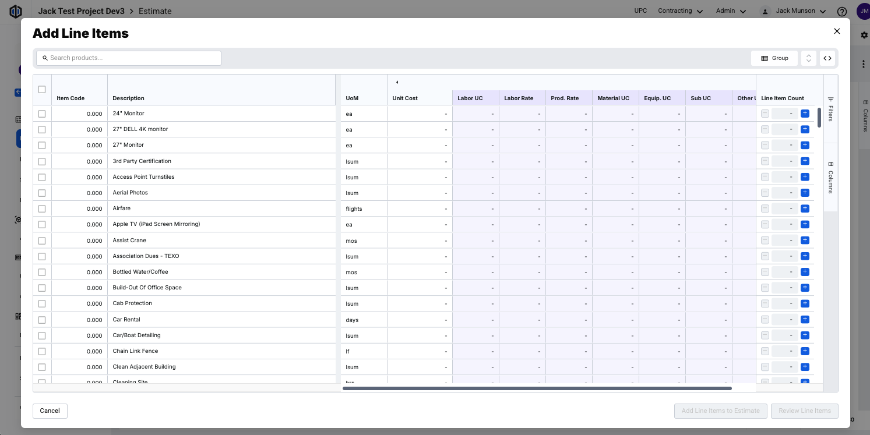870x435 pixels.
Task: Click UPC in the top navigation
Action: tap(640, 11)
